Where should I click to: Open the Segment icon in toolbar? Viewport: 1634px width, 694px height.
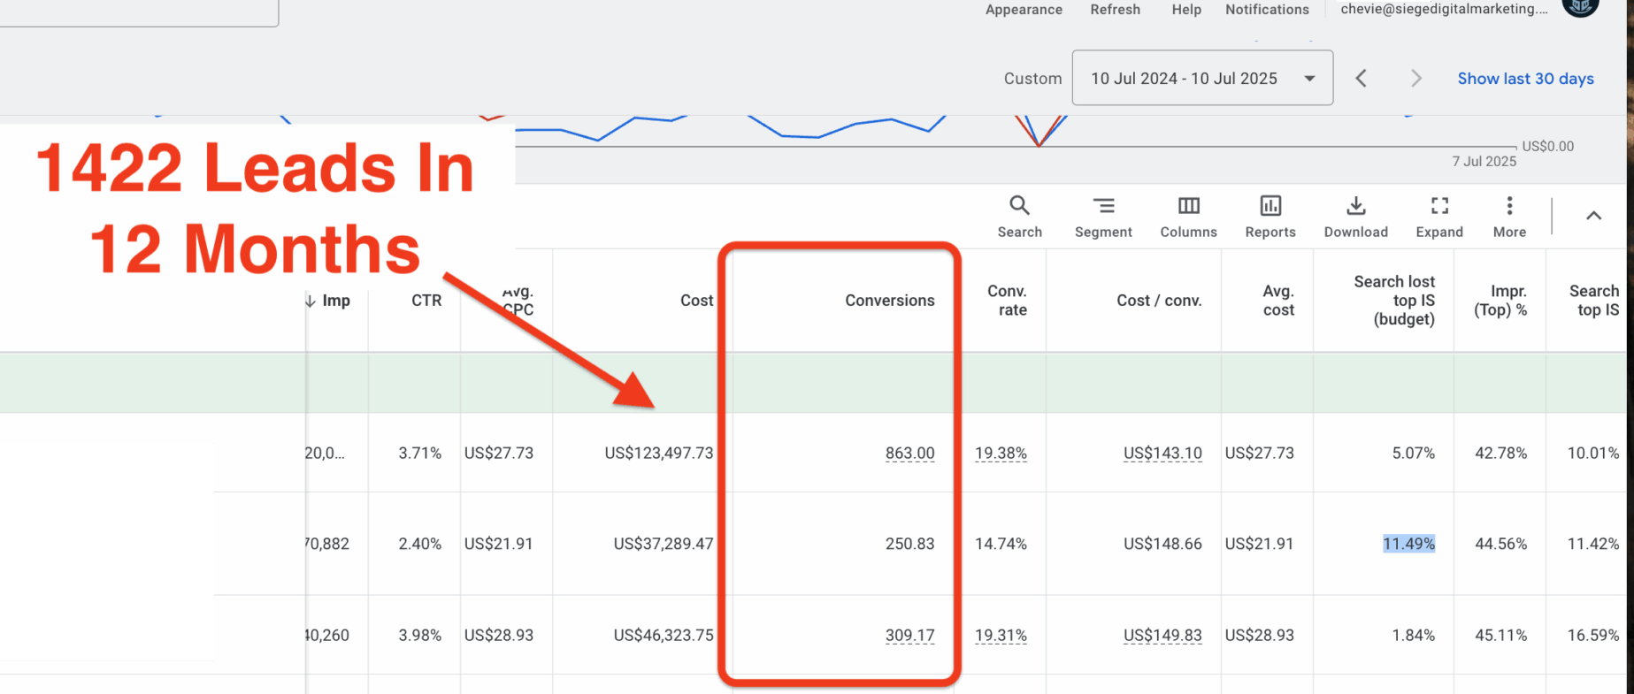pos(1103,206)
